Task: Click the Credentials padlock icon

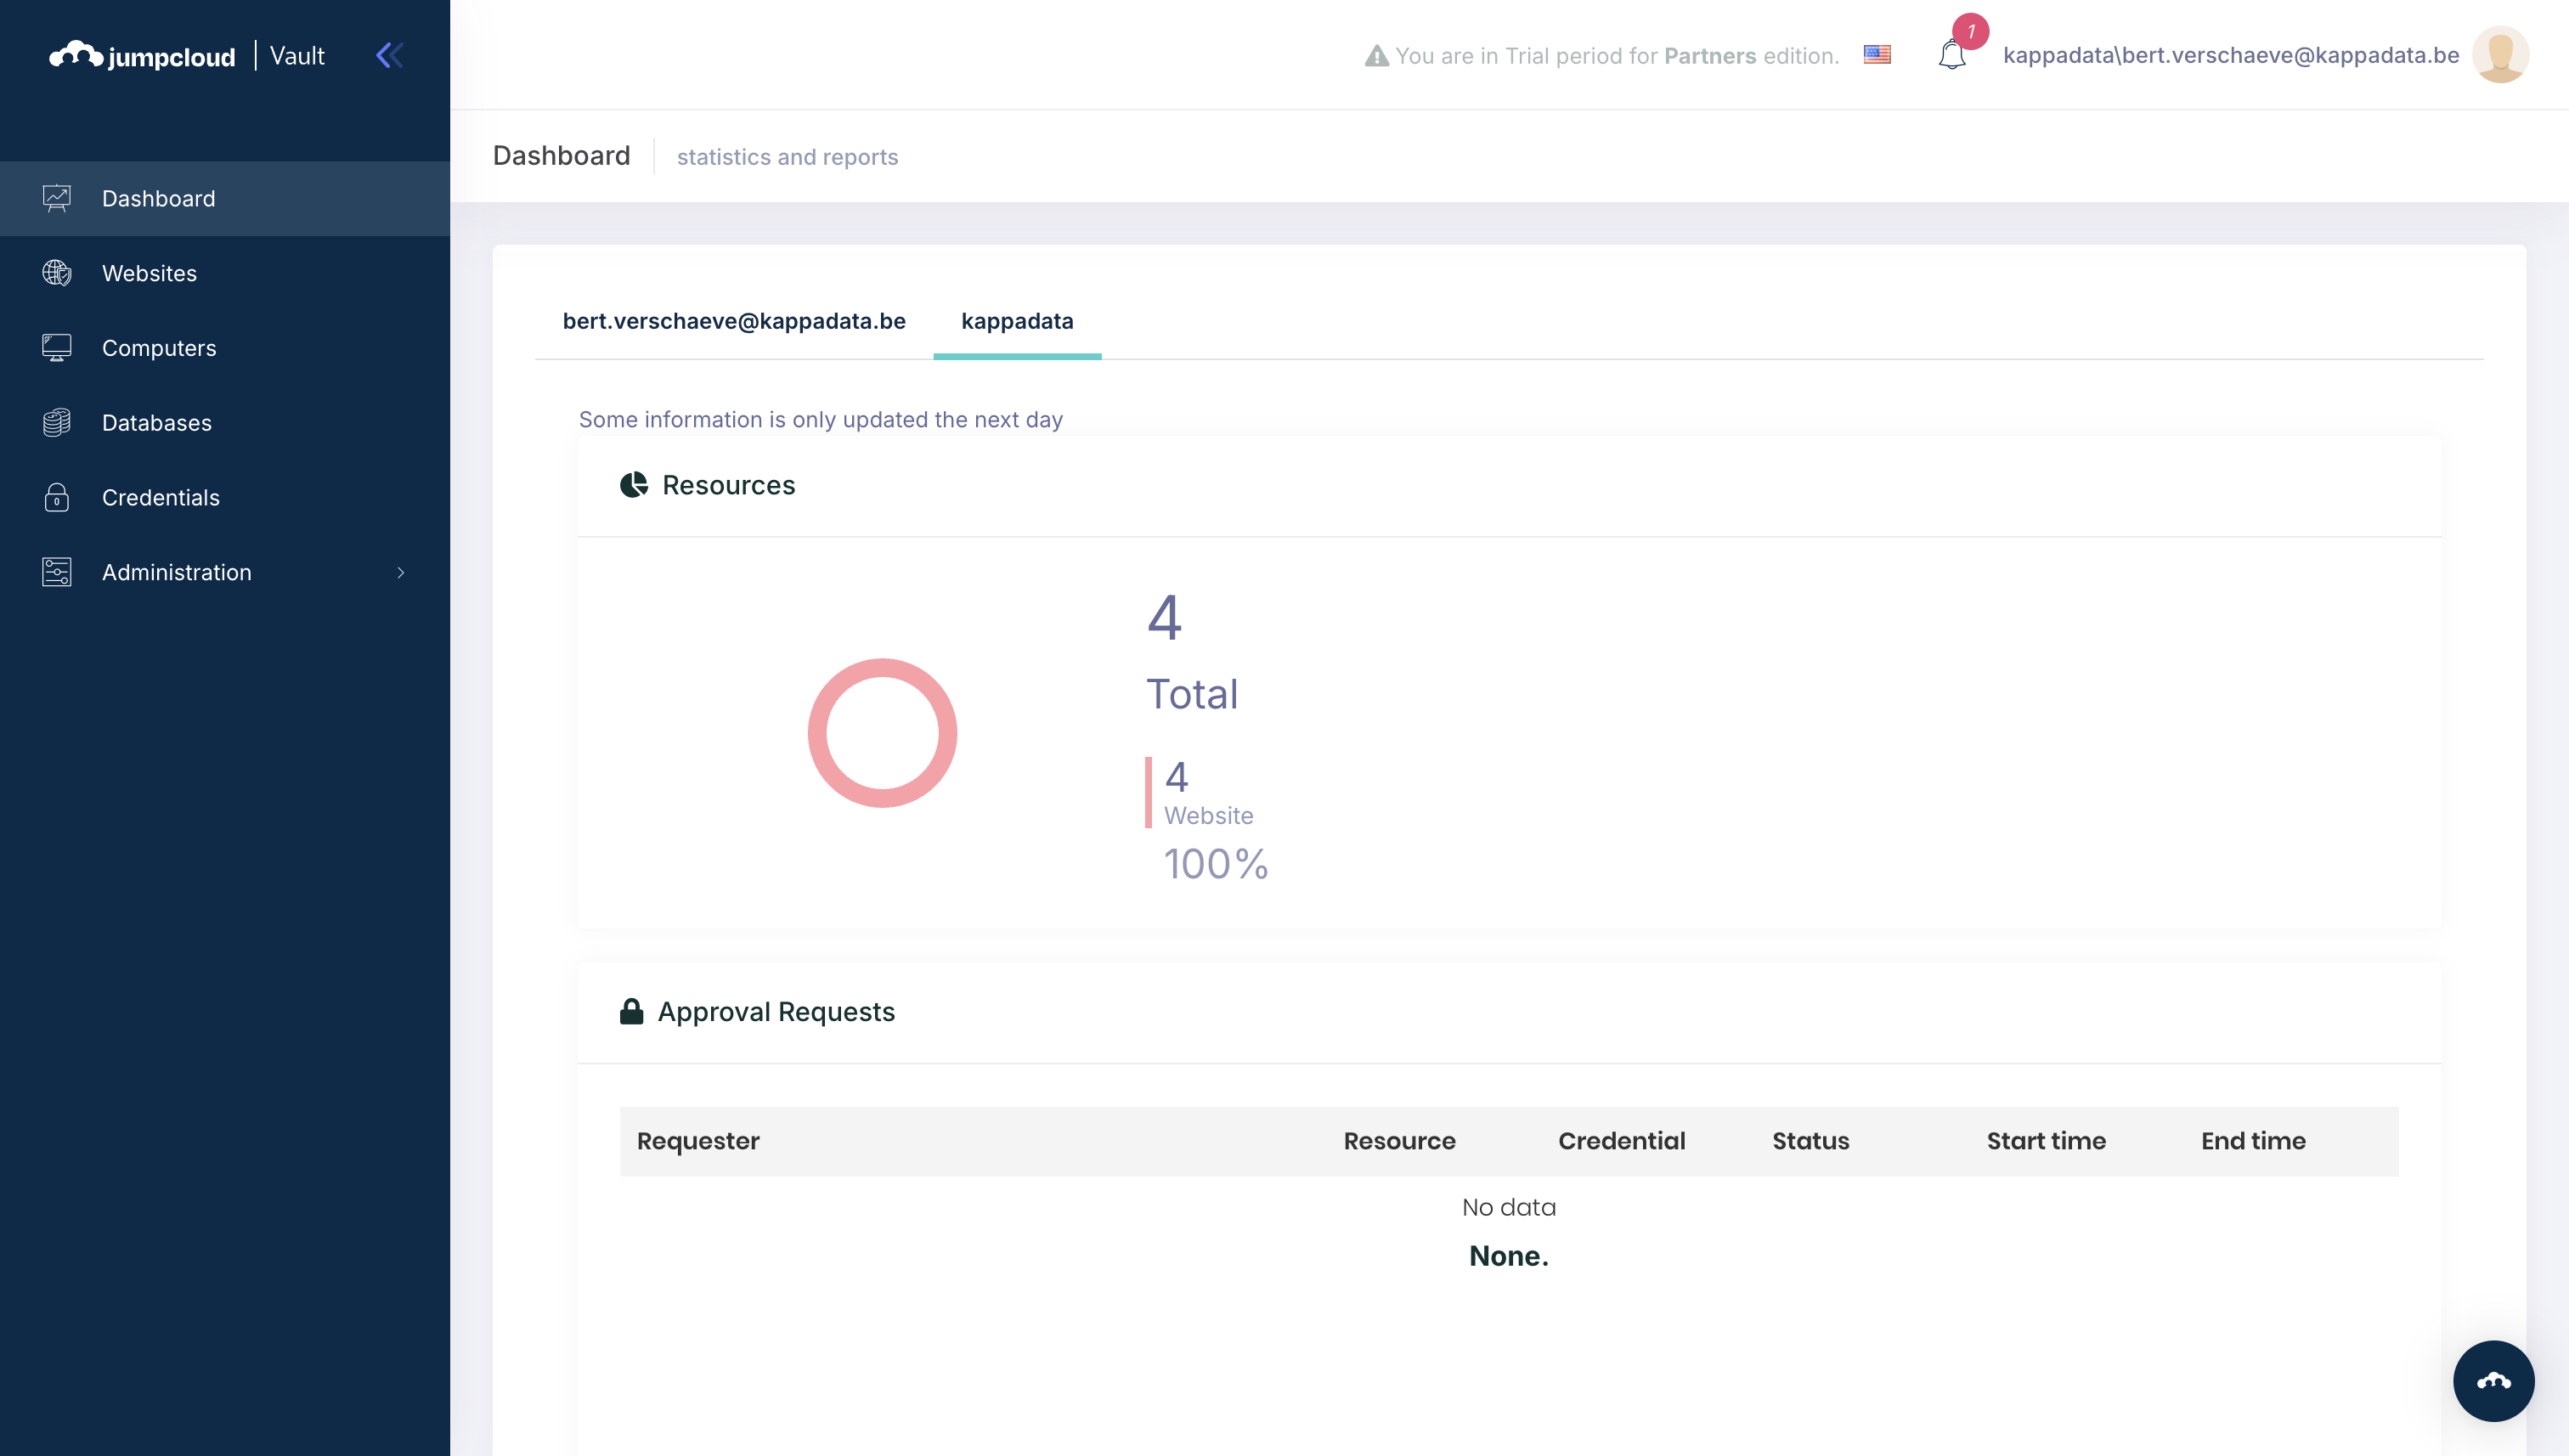Action: [57, 498]
